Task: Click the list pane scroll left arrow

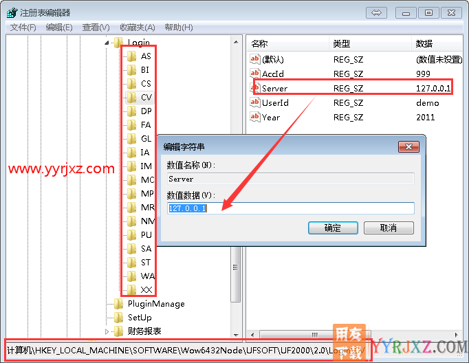Action: (x=252, y=335)
